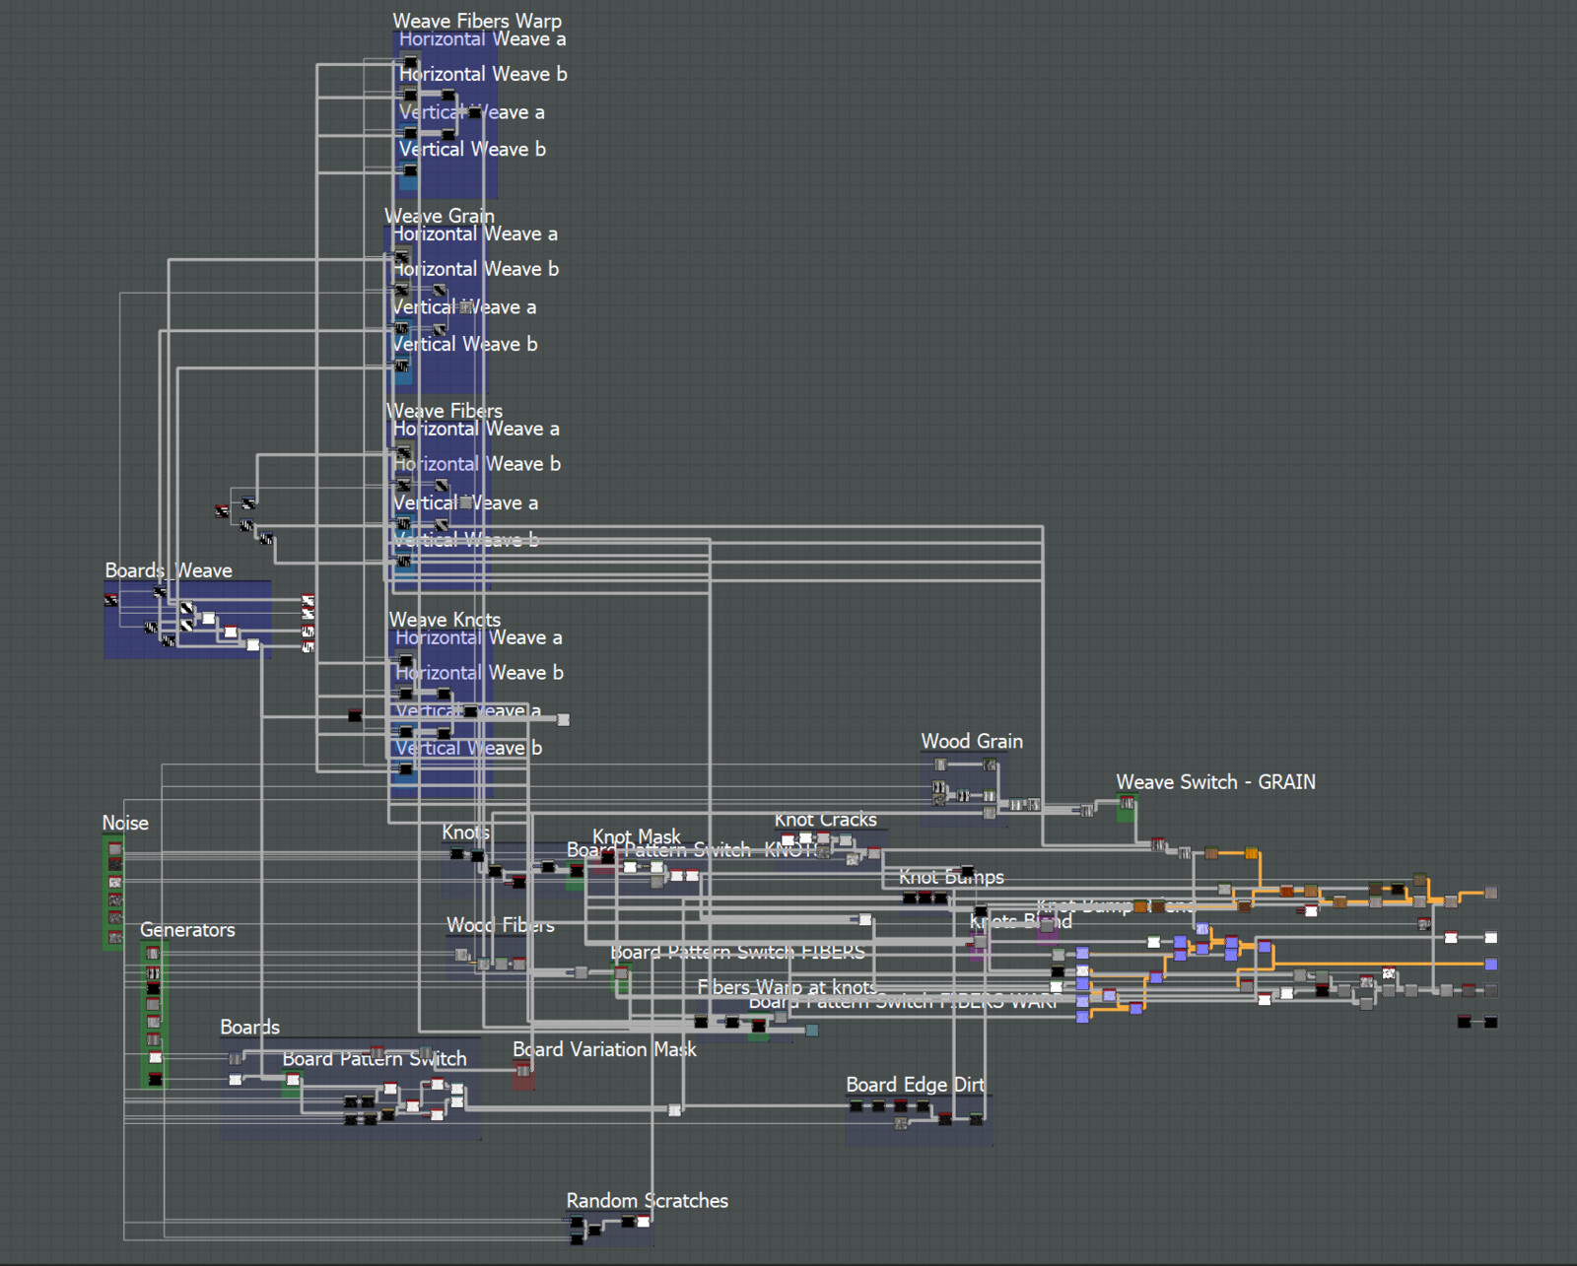1577x1266 pixels.
Task: Select the 'Knot Cracks' frame title
Action: point(825,820)
